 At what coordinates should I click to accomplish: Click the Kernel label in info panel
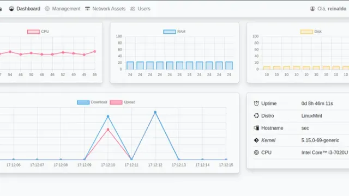[x=268, y=140]
